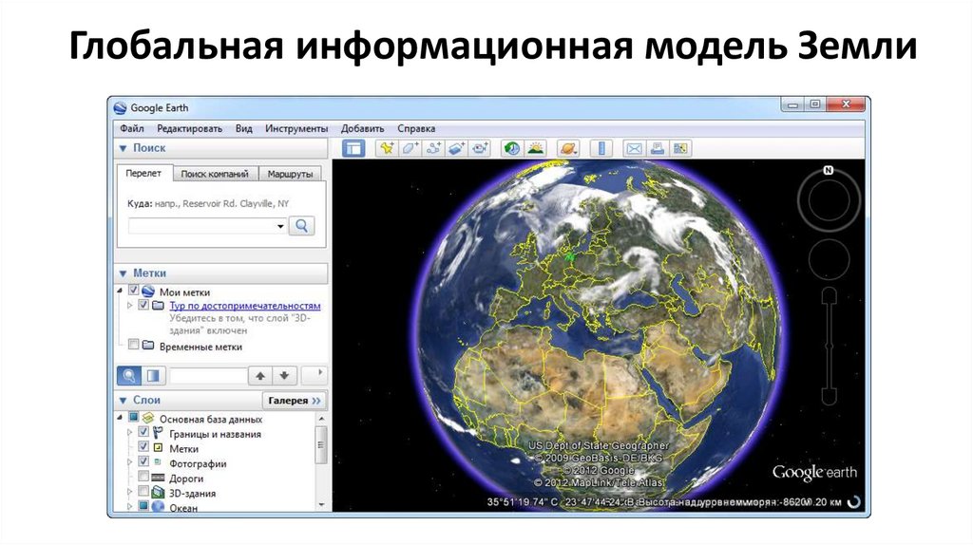973x545 pixels.
Task: Enable the Дороги layer checkbox
Action: pos(143,477)
